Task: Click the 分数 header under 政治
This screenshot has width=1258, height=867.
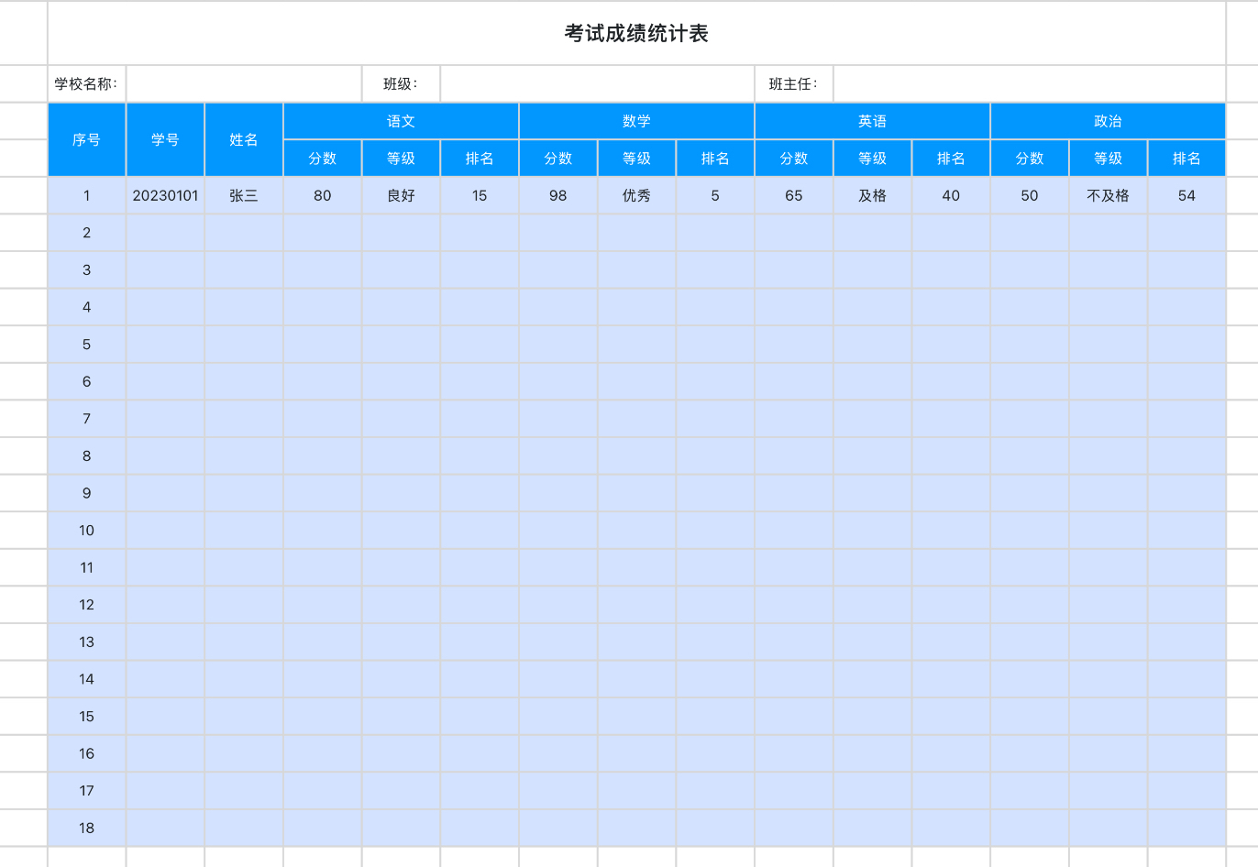Action: click(x=1030, y=158)
